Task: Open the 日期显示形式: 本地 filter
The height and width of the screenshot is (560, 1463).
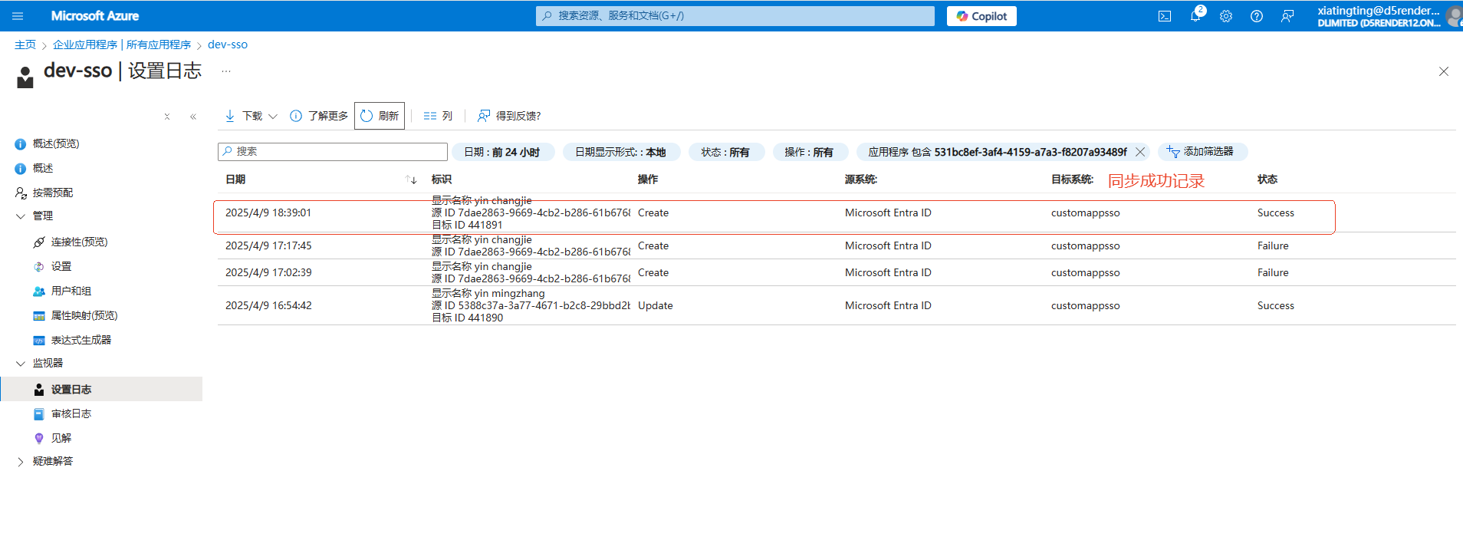Action: pos(621,152)
